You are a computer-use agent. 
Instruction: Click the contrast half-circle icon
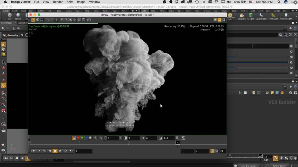(125, 138)
